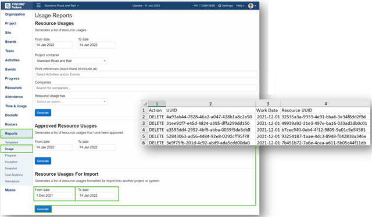Click To date in Resource Usages For Import
Image resolution: width=372 pixels, height=217 pixels.
[x=97, y=196]
